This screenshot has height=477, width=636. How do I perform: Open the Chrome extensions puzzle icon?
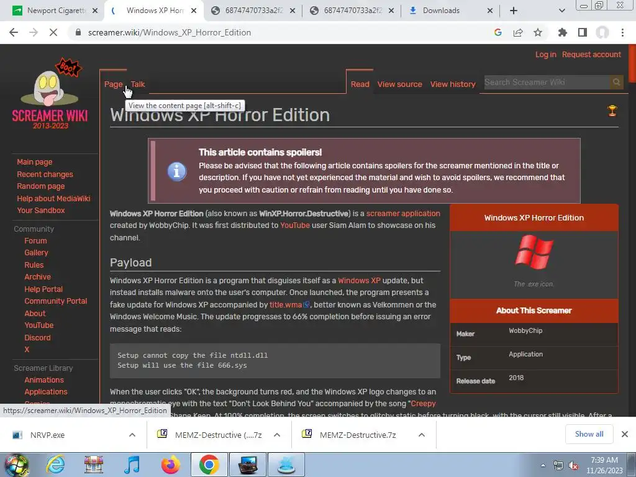(562, 32)
